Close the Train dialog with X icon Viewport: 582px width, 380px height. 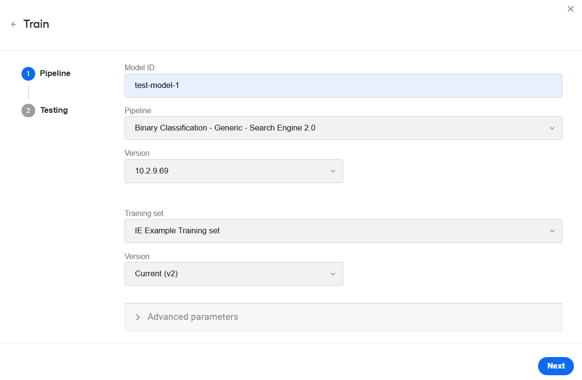571,9
